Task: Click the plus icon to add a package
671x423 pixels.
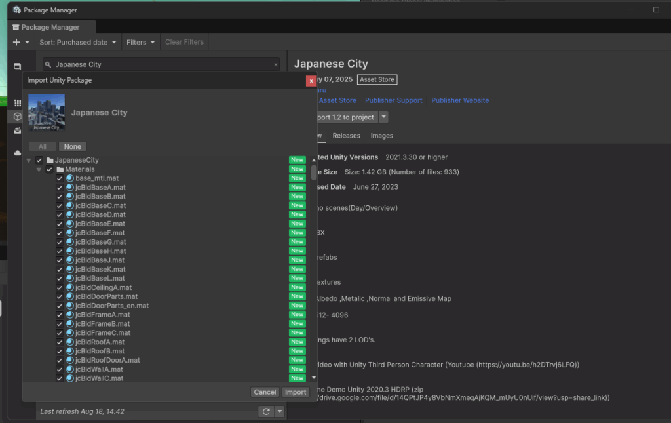Action: (x=16, y=42)
